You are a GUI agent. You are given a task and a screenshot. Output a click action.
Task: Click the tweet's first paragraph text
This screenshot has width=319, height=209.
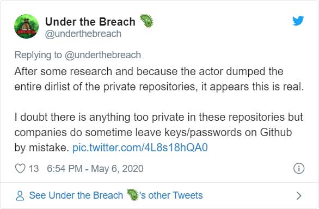[159, 79]
